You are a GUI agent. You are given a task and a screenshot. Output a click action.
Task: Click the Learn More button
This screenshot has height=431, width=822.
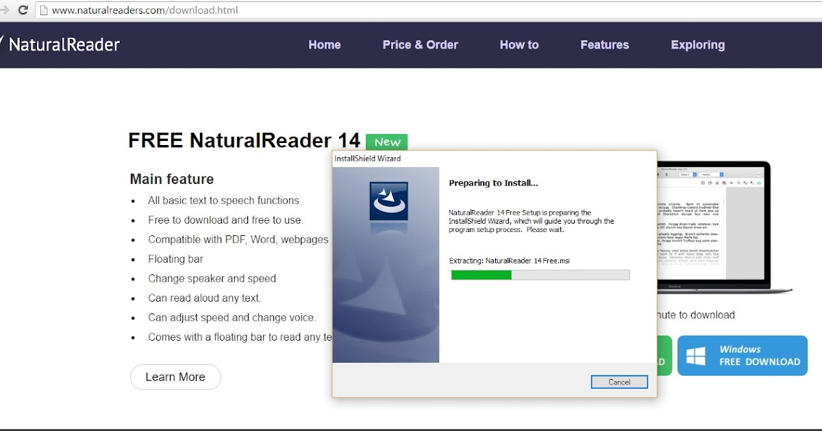click(x=175, y=377)
